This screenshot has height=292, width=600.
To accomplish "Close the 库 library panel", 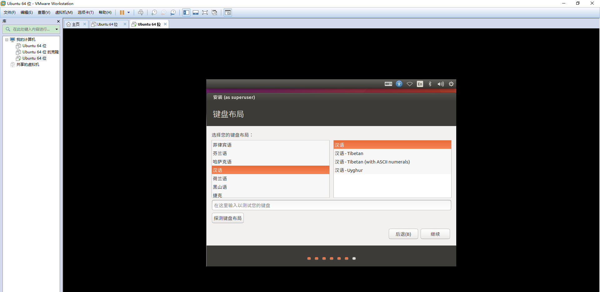I will point(58,21).
